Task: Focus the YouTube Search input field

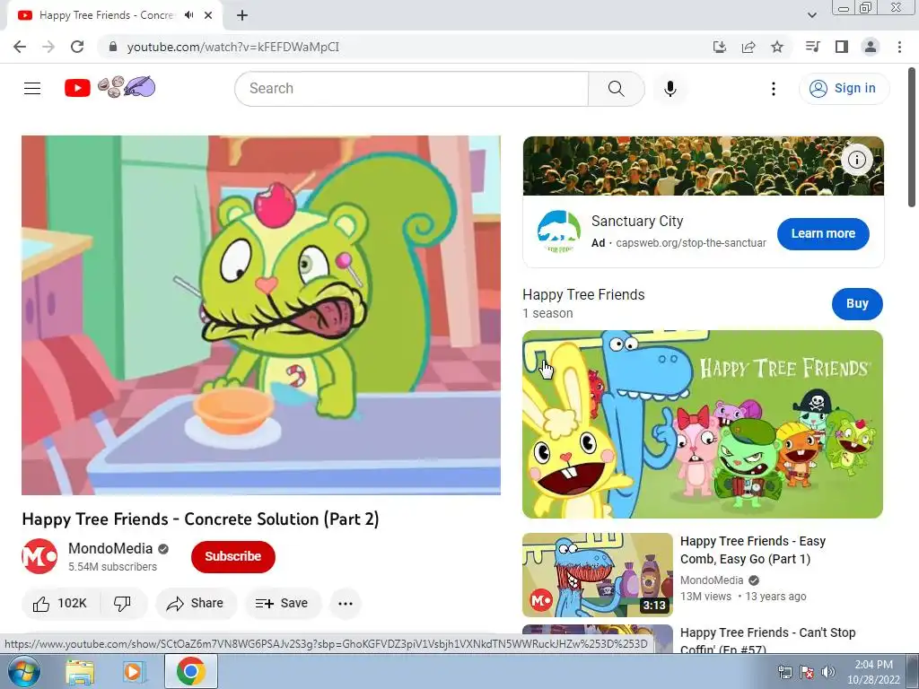Action: 412,89
